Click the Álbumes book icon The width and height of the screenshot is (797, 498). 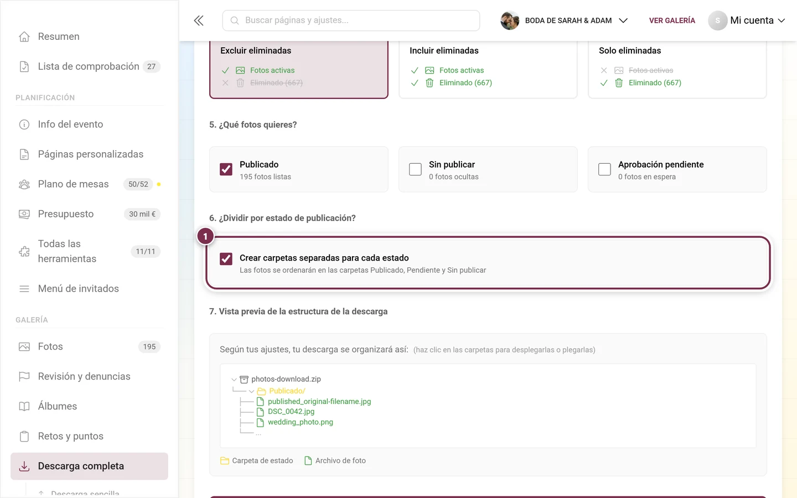pyautogui.click(x=24, y=407)
